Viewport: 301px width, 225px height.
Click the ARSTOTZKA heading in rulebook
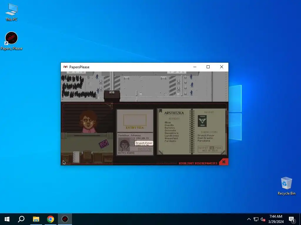tap(174, 113)
